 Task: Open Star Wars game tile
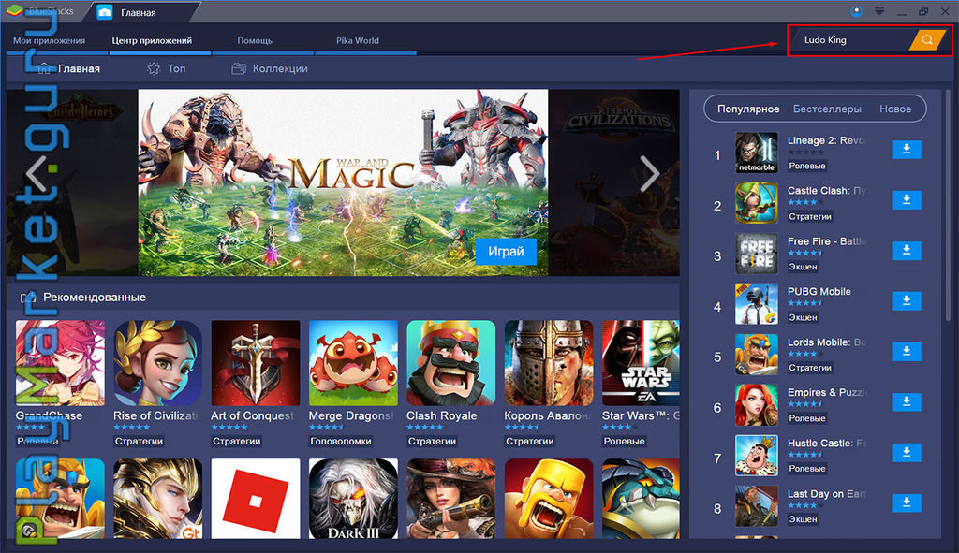pos(641,363)
